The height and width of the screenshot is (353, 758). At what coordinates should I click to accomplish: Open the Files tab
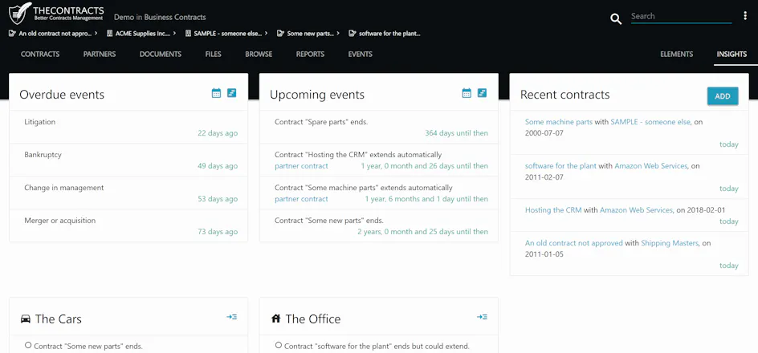[214, 54]
